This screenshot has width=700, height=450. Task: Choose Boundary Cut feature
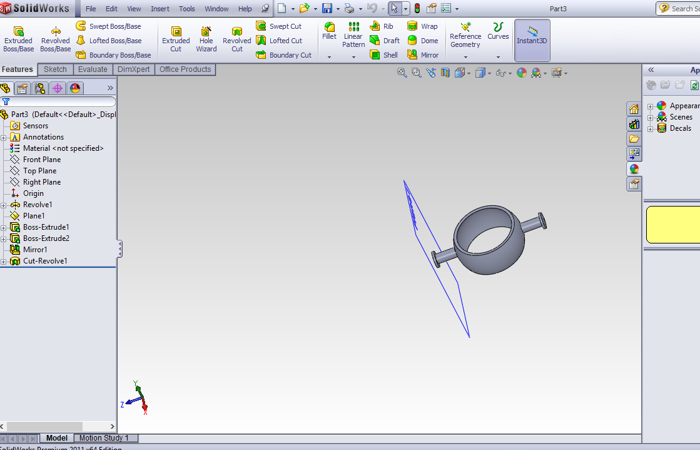pos(284,55)
